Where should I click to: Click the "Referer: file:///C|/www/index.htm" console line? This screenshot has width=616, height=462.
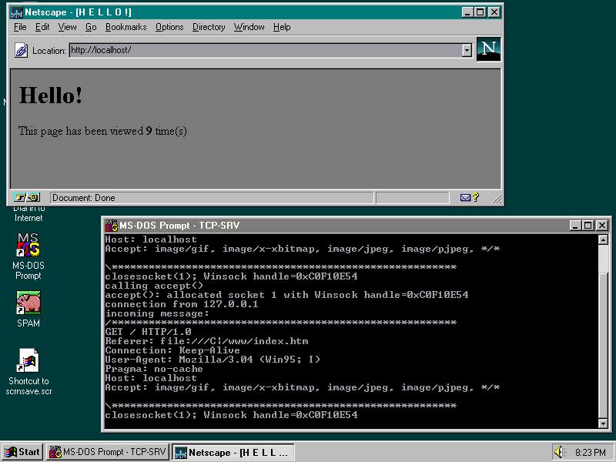pos(206,341)
